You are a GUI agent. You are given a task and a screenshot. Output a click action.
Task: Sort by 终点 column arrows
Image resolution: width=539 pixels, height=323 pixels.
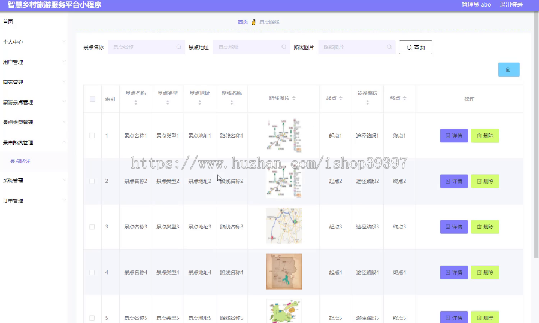pos(405,99)
